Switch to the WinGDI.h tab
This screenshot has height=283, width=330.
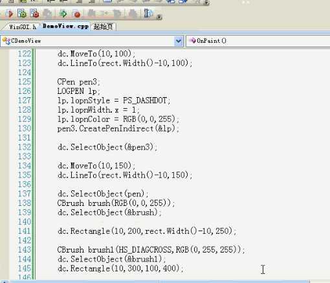click(x=23, y=27)
